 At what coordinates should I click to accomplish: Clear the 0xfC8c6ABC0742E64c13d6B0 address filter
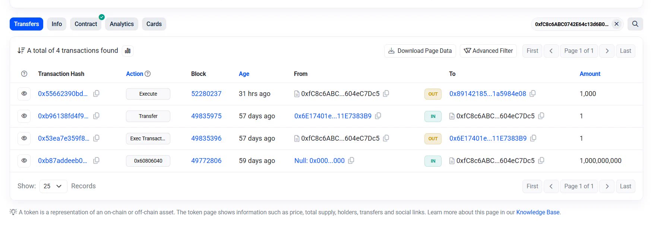point(617,24)
